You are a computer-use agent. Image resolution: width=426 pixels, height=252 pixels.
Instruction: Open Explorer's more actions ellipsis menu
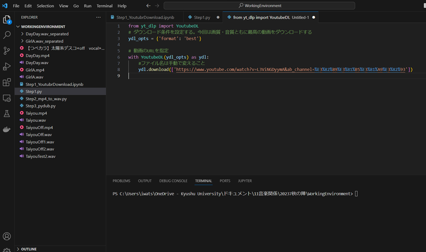(98, 17)
